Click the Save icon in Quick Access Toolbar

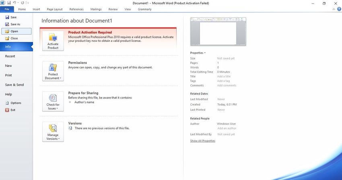click(8, 3)
